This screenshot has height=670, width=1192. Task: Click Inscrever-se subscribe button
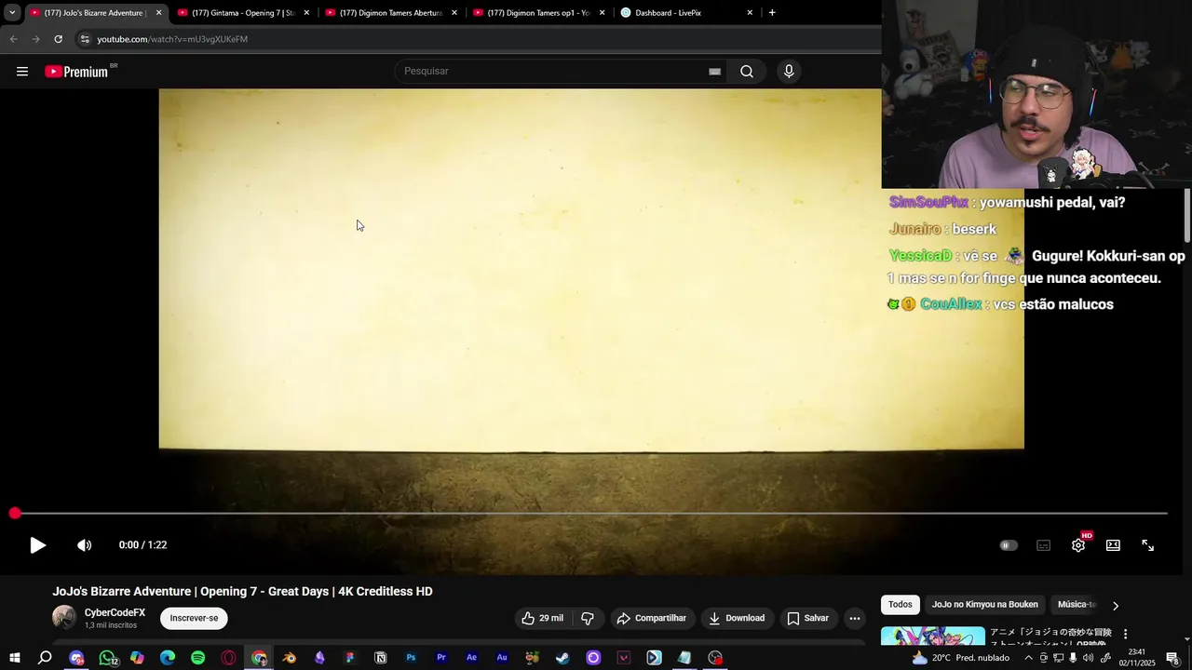click(194, 618)
